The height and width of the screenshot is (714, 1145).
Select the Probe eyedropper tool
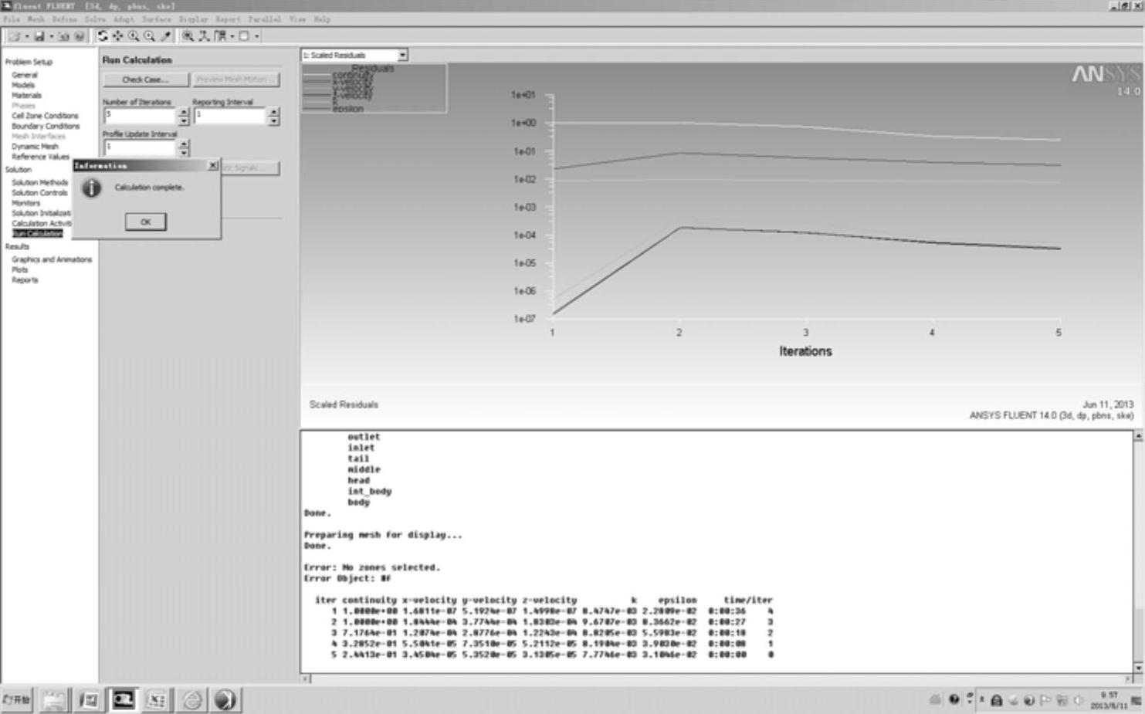(165, 36)
